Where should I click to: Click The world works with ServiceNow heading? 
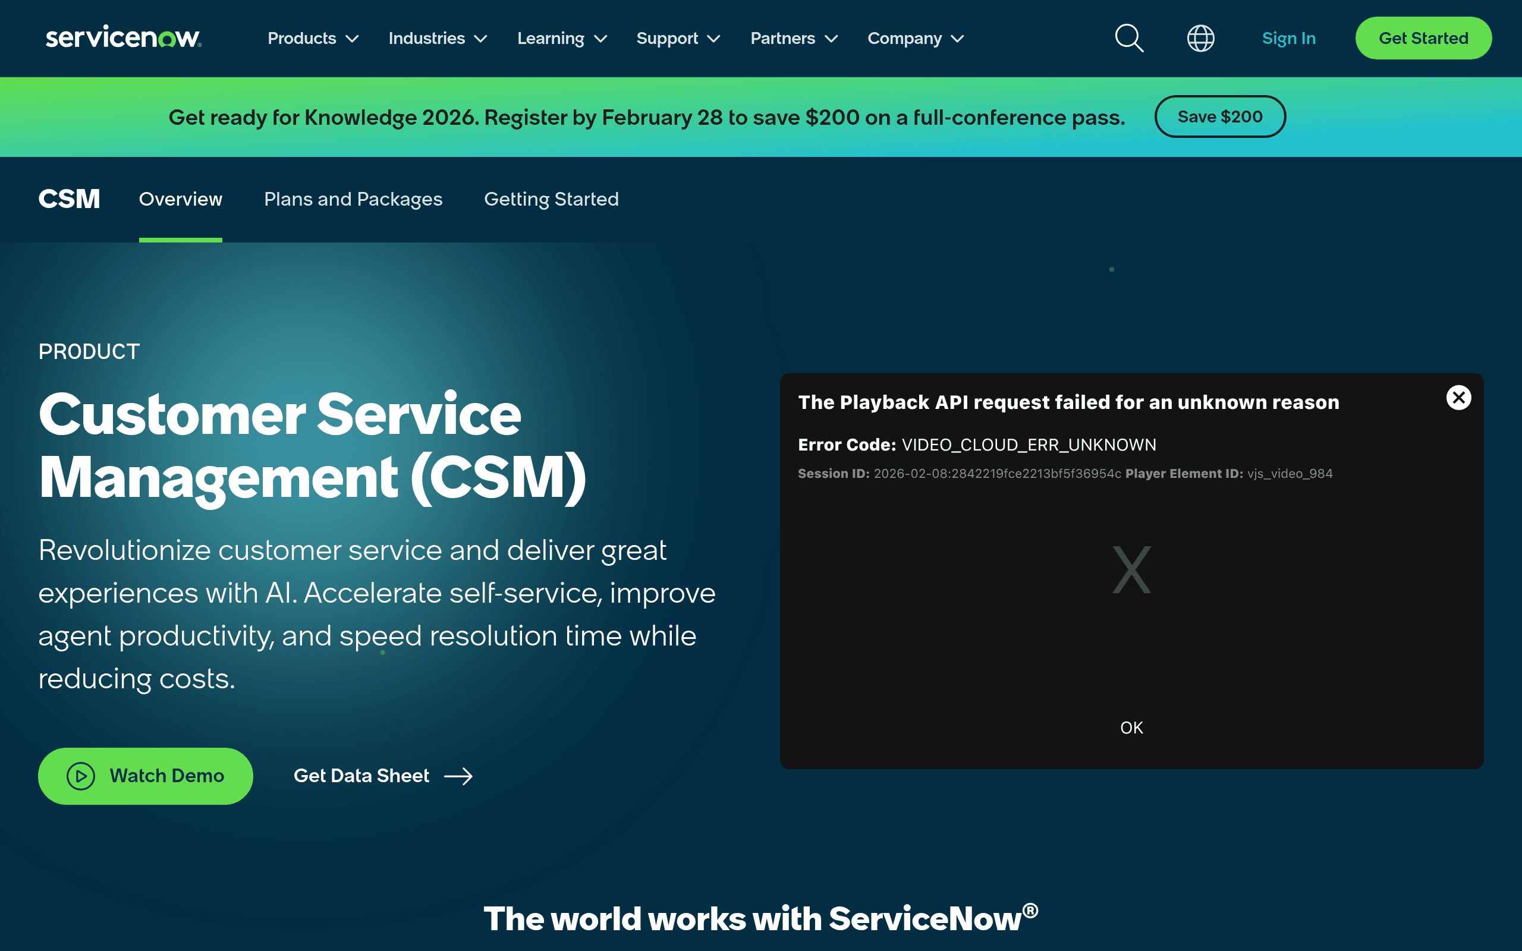pyautogui.click(x=760, y=918)
